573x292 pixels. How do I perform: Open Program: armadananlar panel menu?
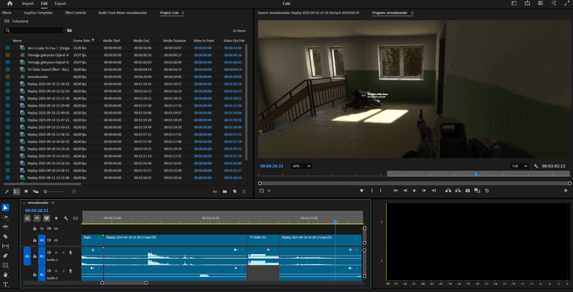coord(413,13)
